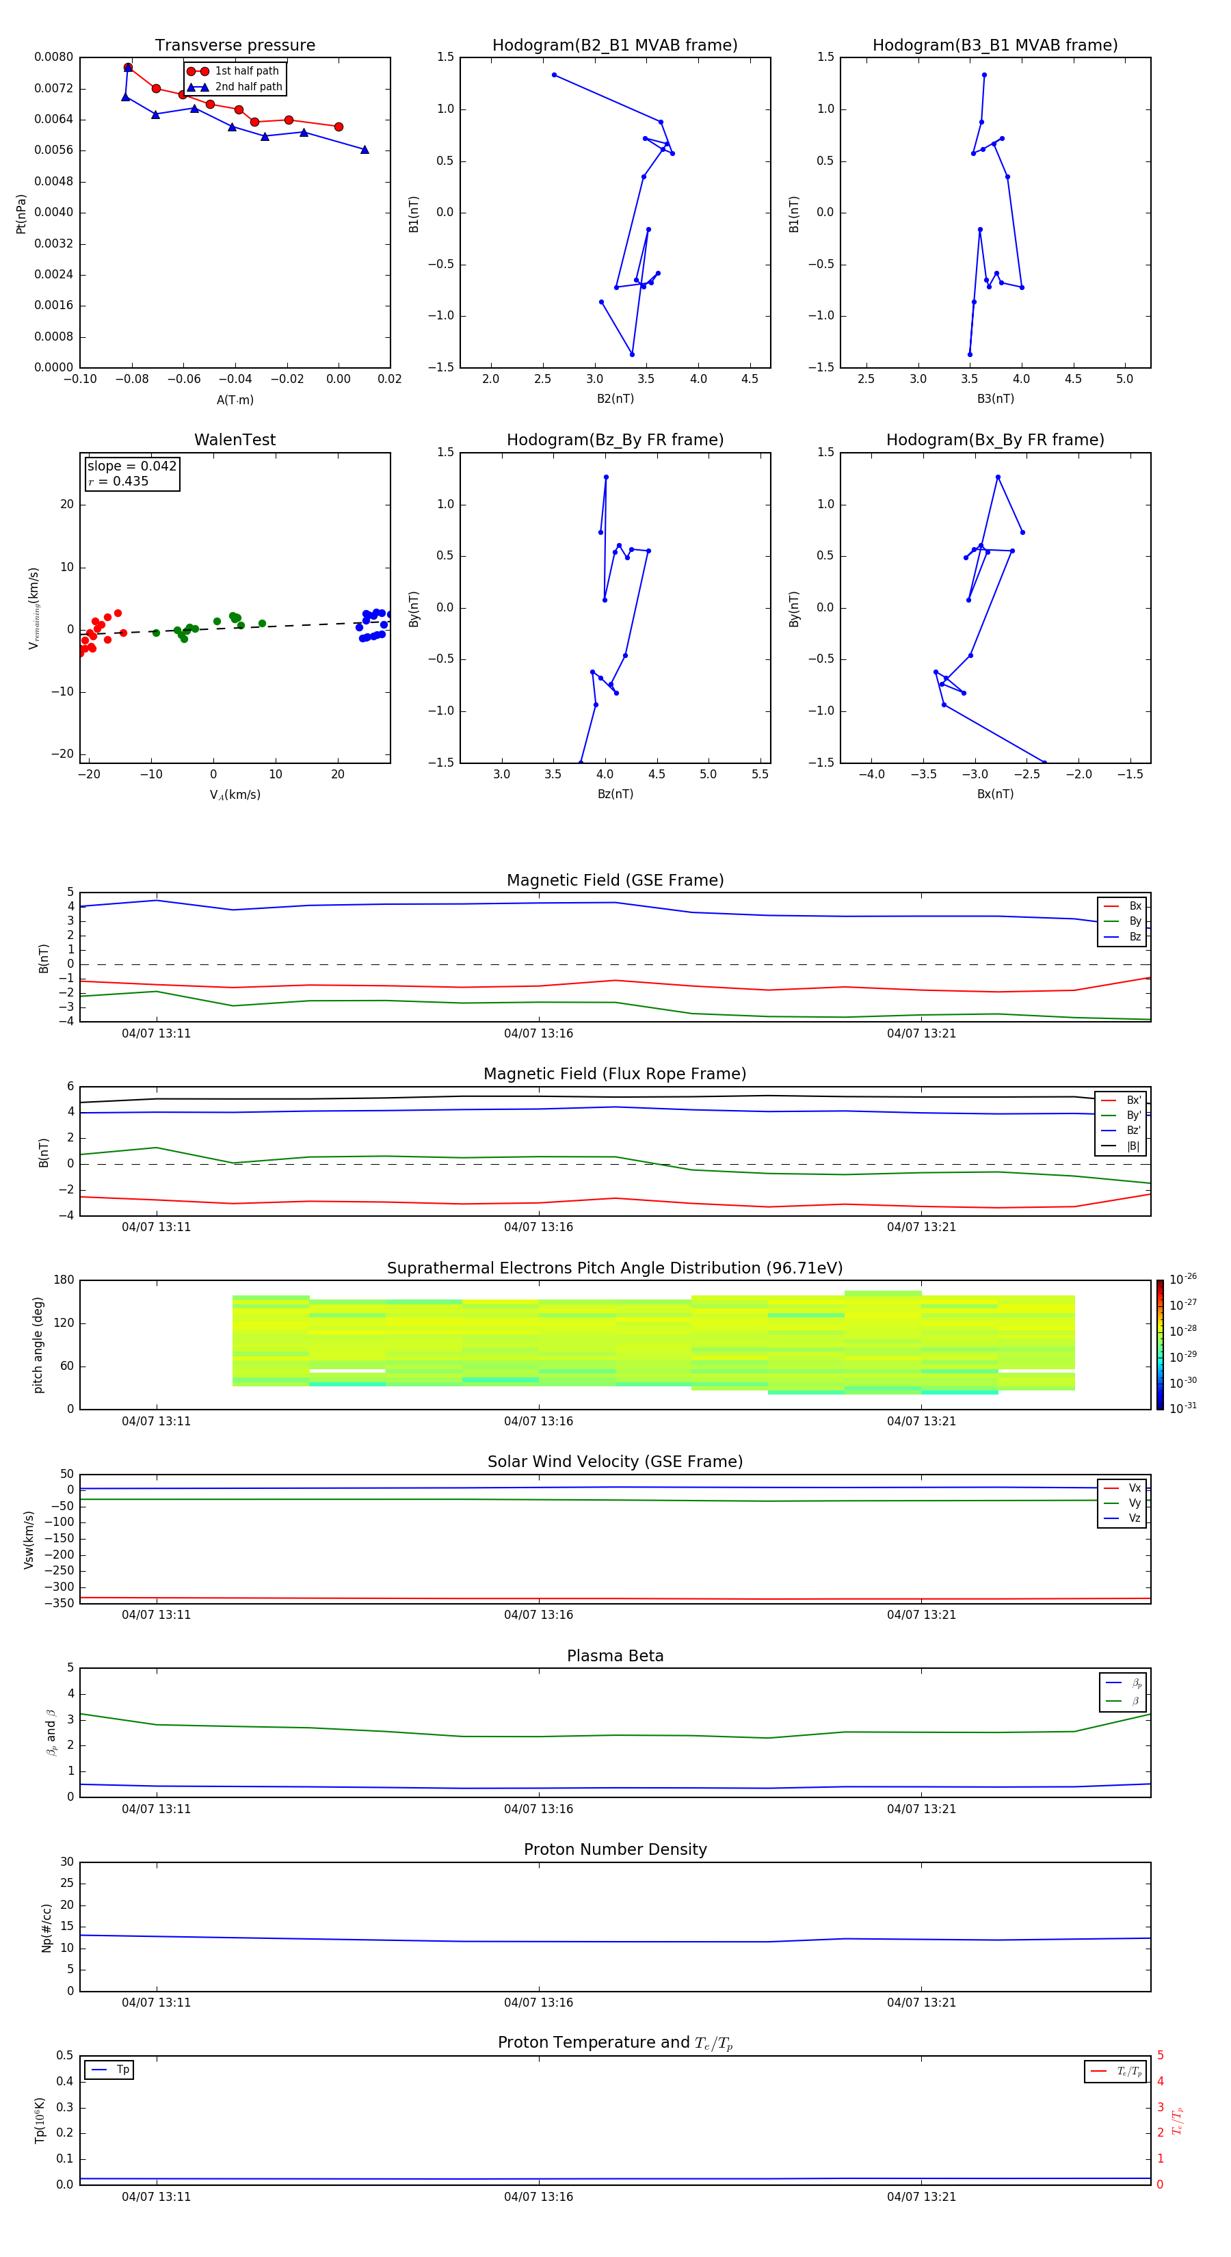Select the 'slope = 0.042' annotation
Screen dimensions: 1231x2257
point(131,466)
